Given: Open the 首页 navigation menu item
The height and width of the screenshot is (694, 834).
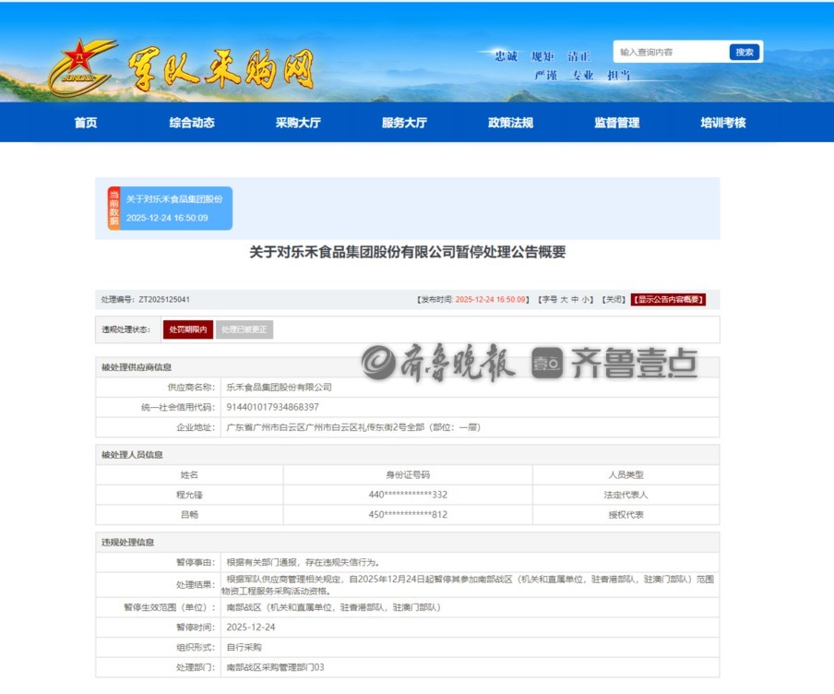Looking at the screenshot, I should coord(86,123).
